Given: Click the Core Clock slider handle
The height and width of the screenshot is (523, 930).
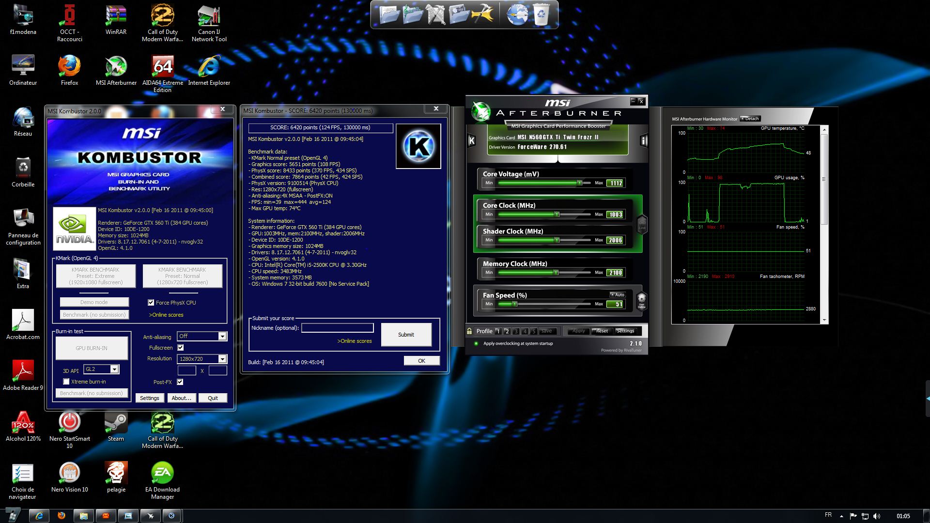Looking at the screenshot, I should click(x=557, y=214).
